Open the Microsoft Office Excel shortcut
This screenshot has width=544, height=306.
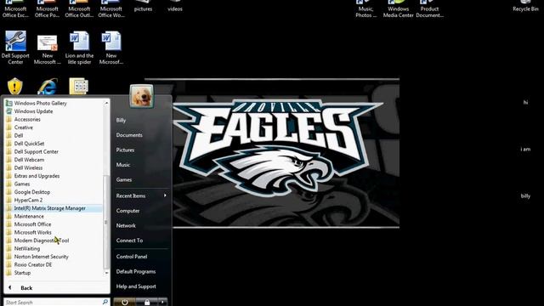tap(15, 9)
